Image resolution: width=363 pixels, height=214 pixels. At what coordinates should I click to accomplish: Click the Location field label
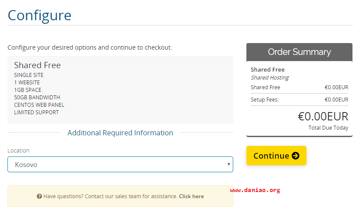click(18, 151)
